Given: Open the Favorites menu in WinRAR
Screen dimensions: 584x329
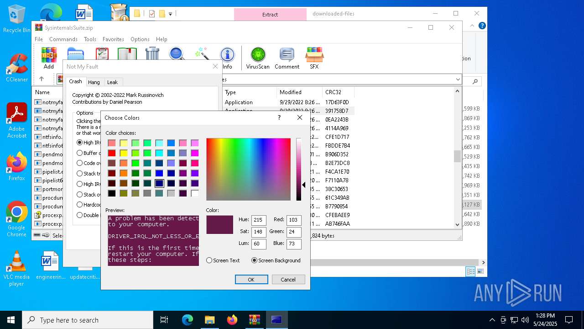Looking at the screenshot, I should (113, 39).
